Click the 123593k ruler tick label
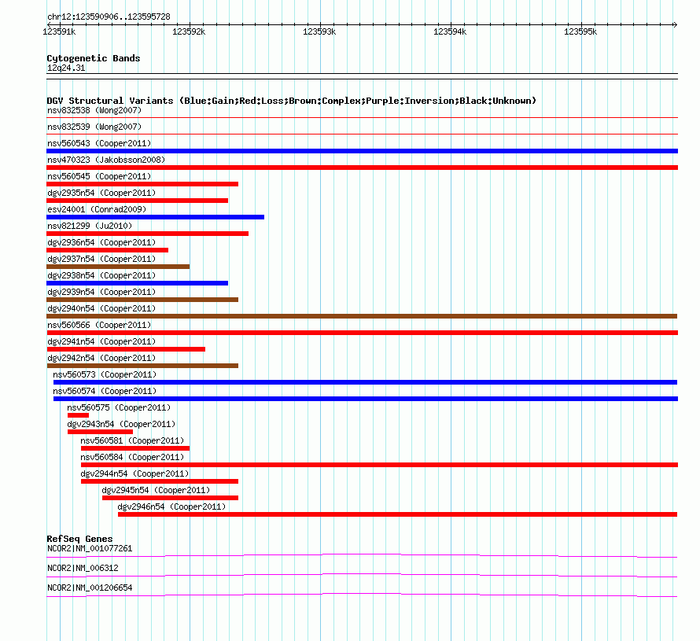The image size is (700, 641). click(x=319, y=31)
